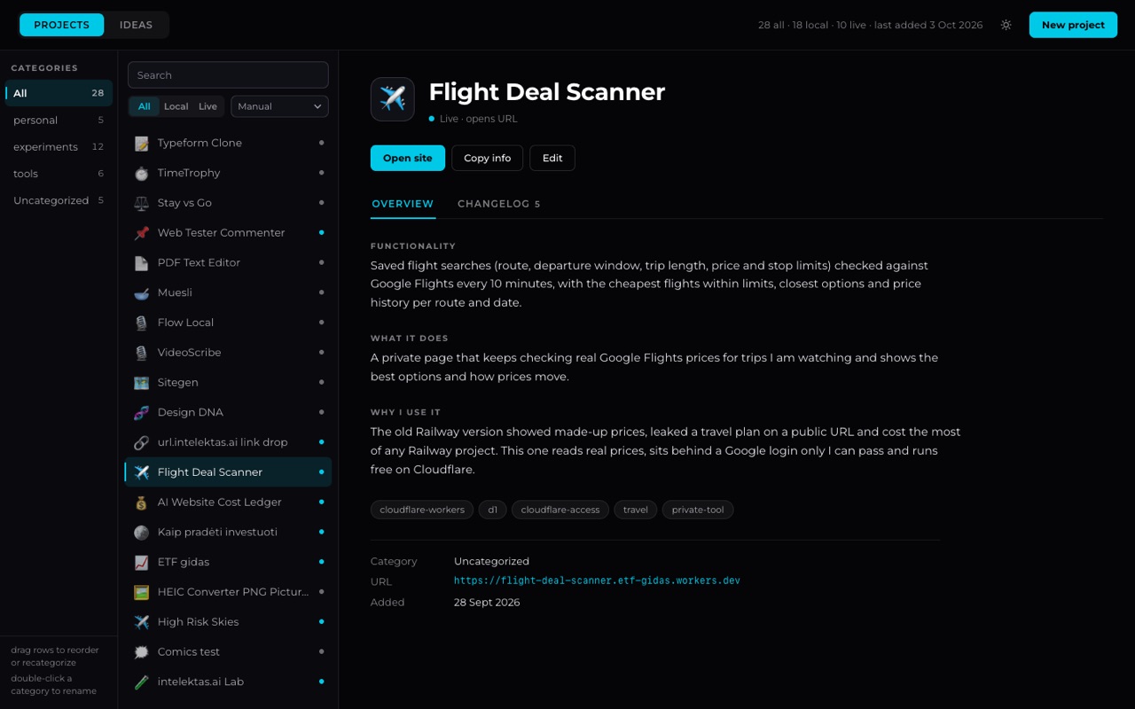The height and width of the screenshot is (709, 1135).
Task: Open the Overview tab
Action: [x=403, y=204]
